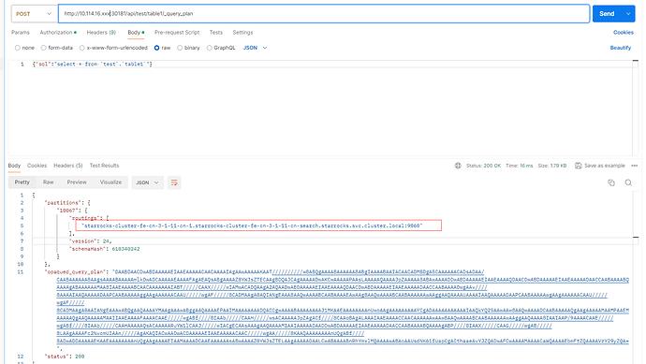Viewport: 646px width, 364px height.
Task: Open the request body JSON format dropdown
Action: click(255, 48)
